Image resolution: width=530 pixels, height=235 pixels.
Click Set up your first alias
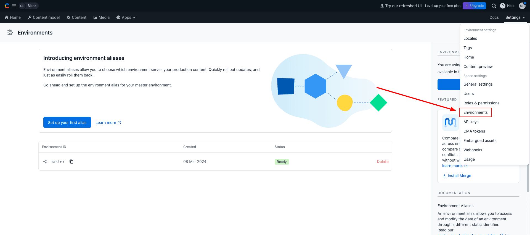point(67,122)
